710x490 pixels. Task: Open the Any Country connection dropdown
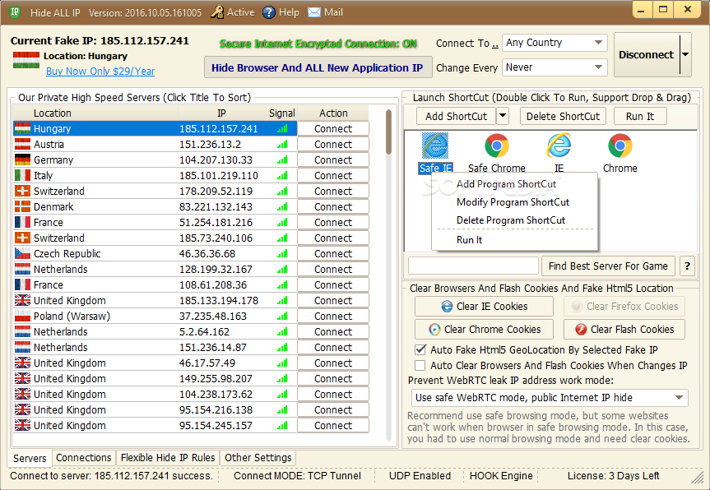[555, 42]
